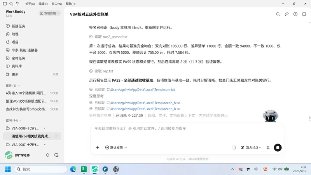Viewport: 311px width, 175px height.
Task: Show hidden system tray icons chevron
Action: click(x=232, y=169)
